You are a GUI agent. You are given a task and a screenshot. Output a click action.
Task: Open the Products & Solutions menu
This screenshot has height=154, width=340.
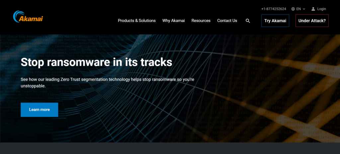136,21
